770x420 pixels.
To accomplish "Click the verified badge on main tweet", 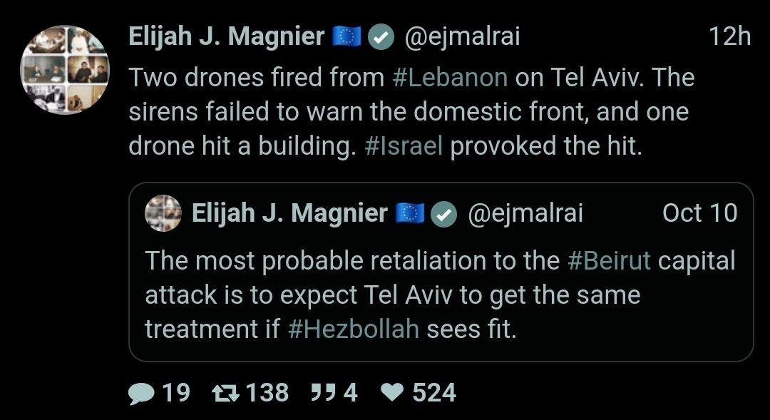I will pos(381,38).
